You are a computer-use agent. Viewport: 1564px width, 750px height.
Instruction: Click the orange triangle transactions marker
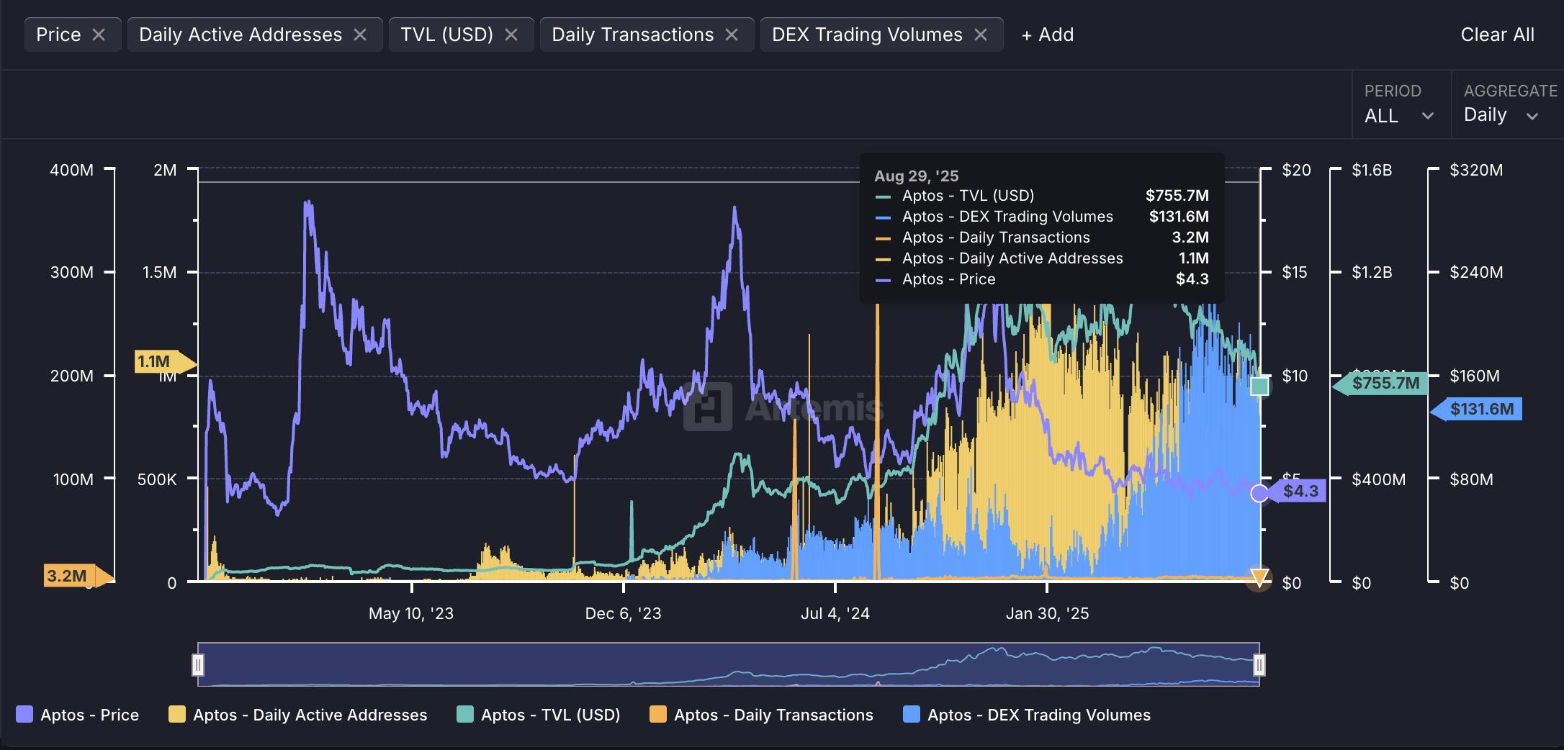(1259, 577)
